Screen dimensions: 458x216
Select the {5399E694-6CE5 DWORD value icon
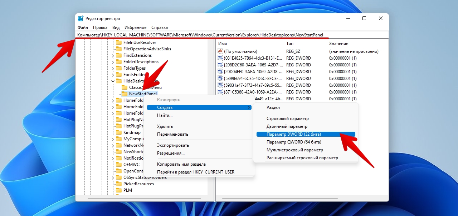[x=220, y=79]
